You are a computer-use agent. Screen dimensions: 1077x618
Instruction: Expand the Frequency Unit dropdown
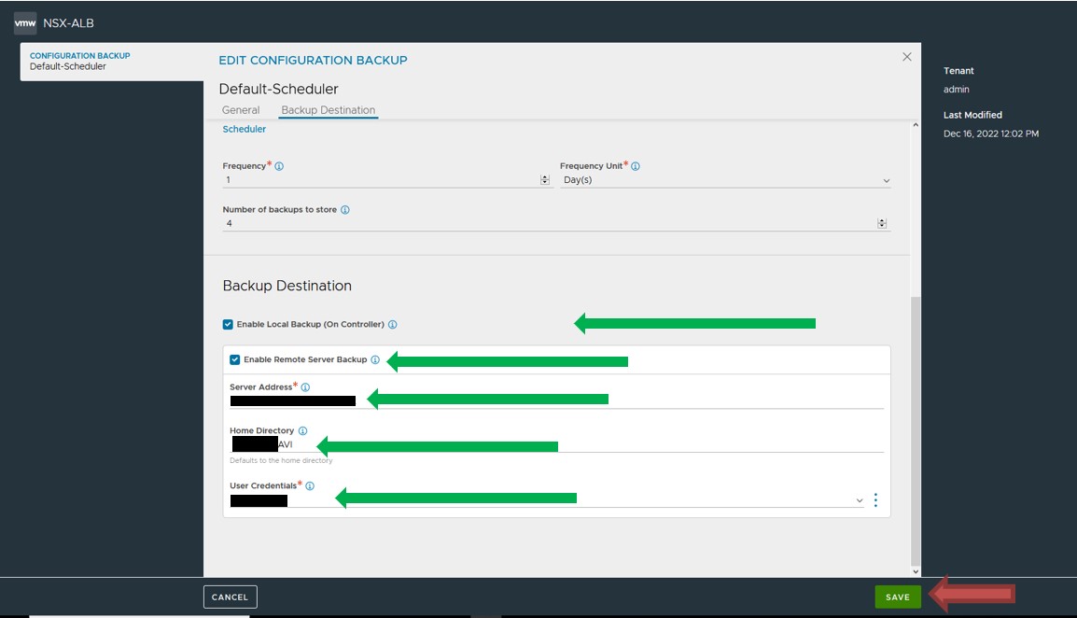pos(886,181)
